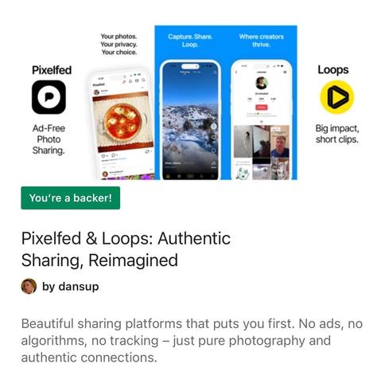Open the creator name dansup link
Image resolution: width=385 pixels, height=379 pixels.
point(79,287)
